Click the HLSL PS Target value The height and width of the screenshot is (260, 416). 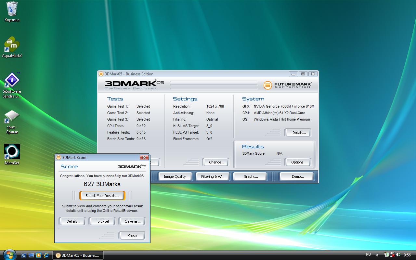pos(209,132)
